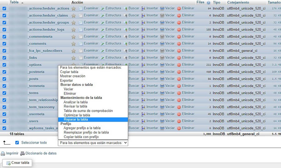The height and width of the screenshot is (168, 281).
Task: Click the Filas help question icon
Action: click(209, 2)
